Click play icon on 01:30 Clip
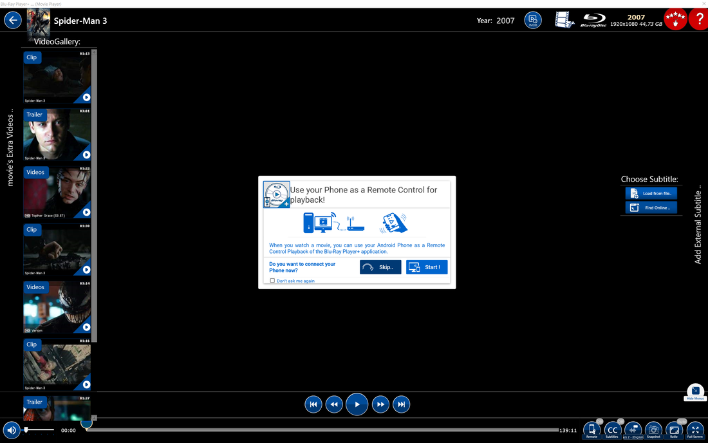Image resolution: width=708 pixels, height=443 pixels. click(x=86, y=270)
